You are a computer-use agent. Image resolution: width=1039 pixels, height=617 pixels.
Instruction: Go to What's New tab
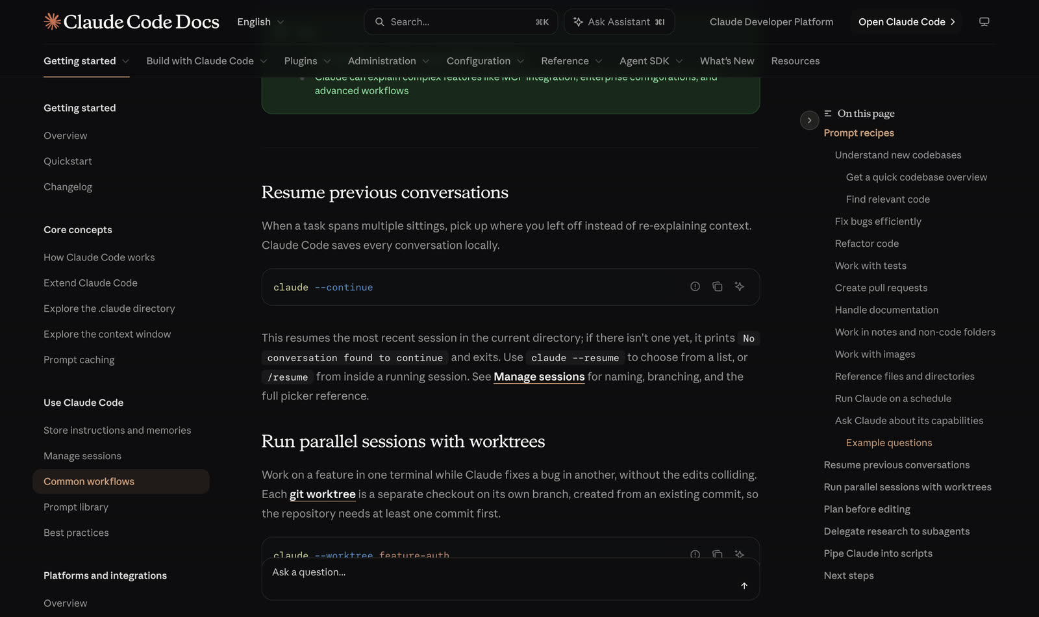click(x=727, y=61)
